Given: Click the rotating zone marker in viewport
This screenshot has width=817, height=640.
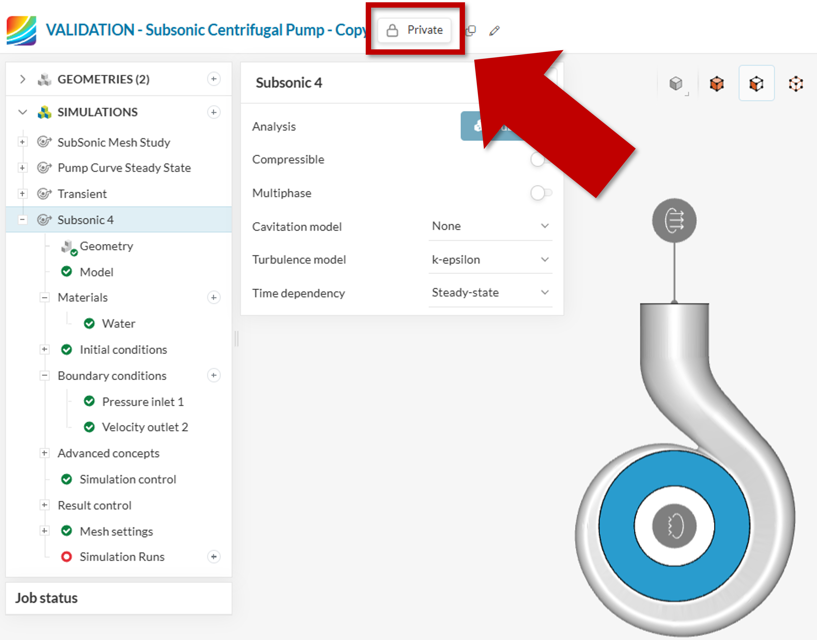Looking at the screenshot, I should pyautogui.click(x=674, y=526).
